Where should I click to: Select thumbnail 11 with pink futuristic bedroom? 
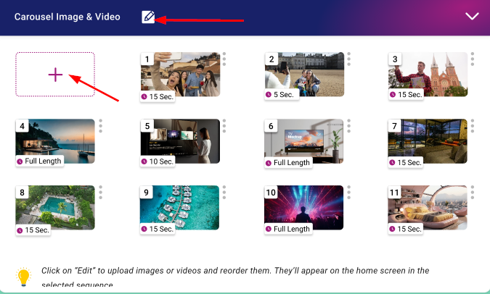pos(428,208)
